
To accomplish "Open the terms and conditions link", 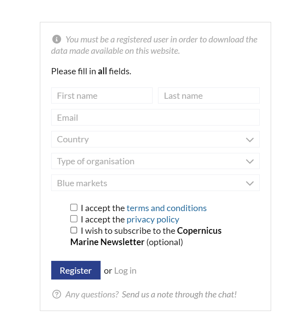I will pyautogui.click(x=166, y=208).
